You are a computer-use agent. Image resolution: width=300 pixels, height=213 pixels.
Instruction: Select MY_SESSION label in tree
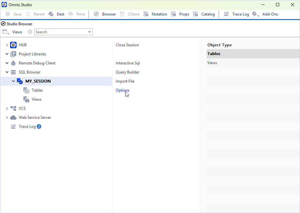[x=38, y=81]
